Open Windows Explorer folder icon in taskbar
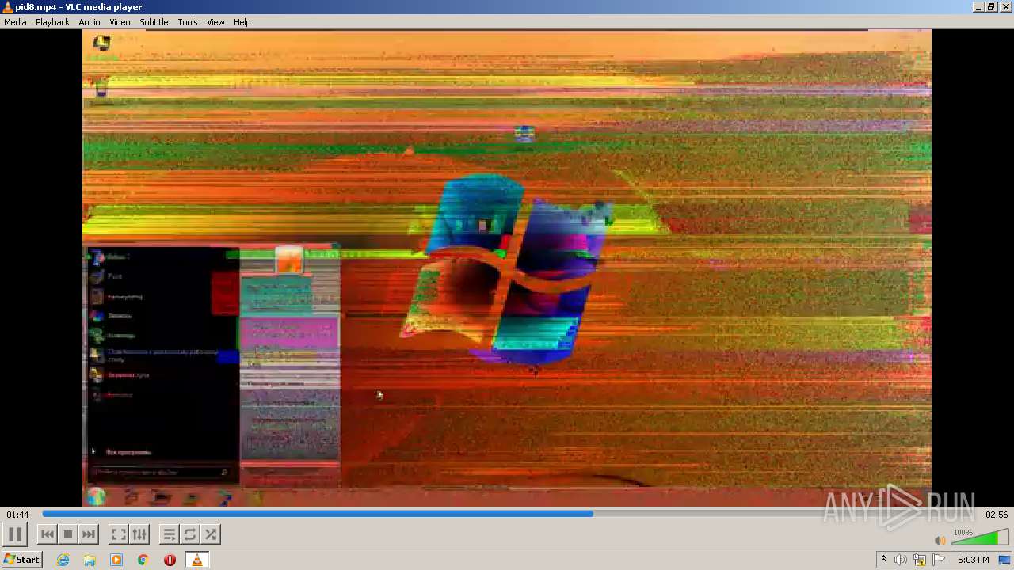The height and width of the screenshot is (570, 1014). 90,560
